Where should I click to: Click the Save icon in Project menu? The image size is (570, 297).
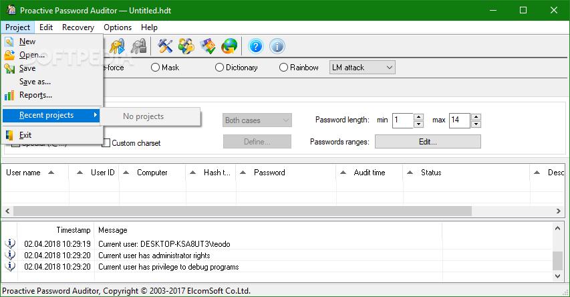click(9, 68)
